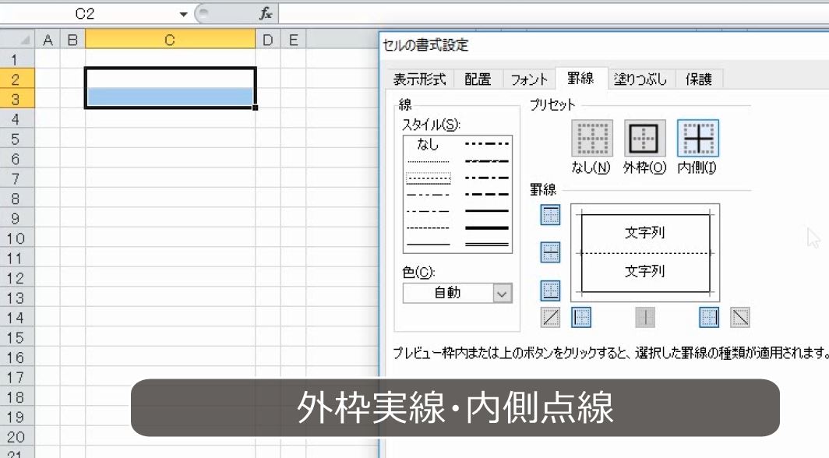Click cell C2 in the worksheet

pos(170,78)
